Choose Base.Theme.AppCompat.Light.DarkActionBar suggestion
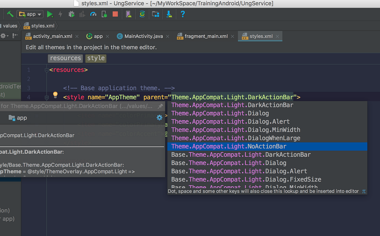This screenshot has width=380, height=236. pyautogui.click(x=267, y=155)
